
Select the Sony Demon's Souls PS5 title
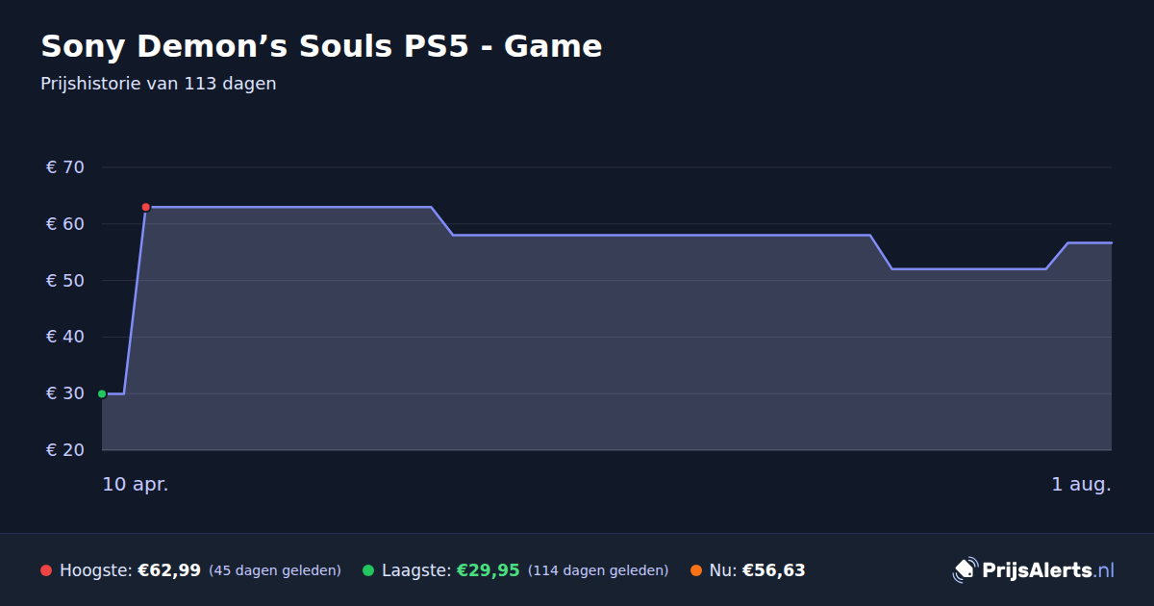(321, 46)
